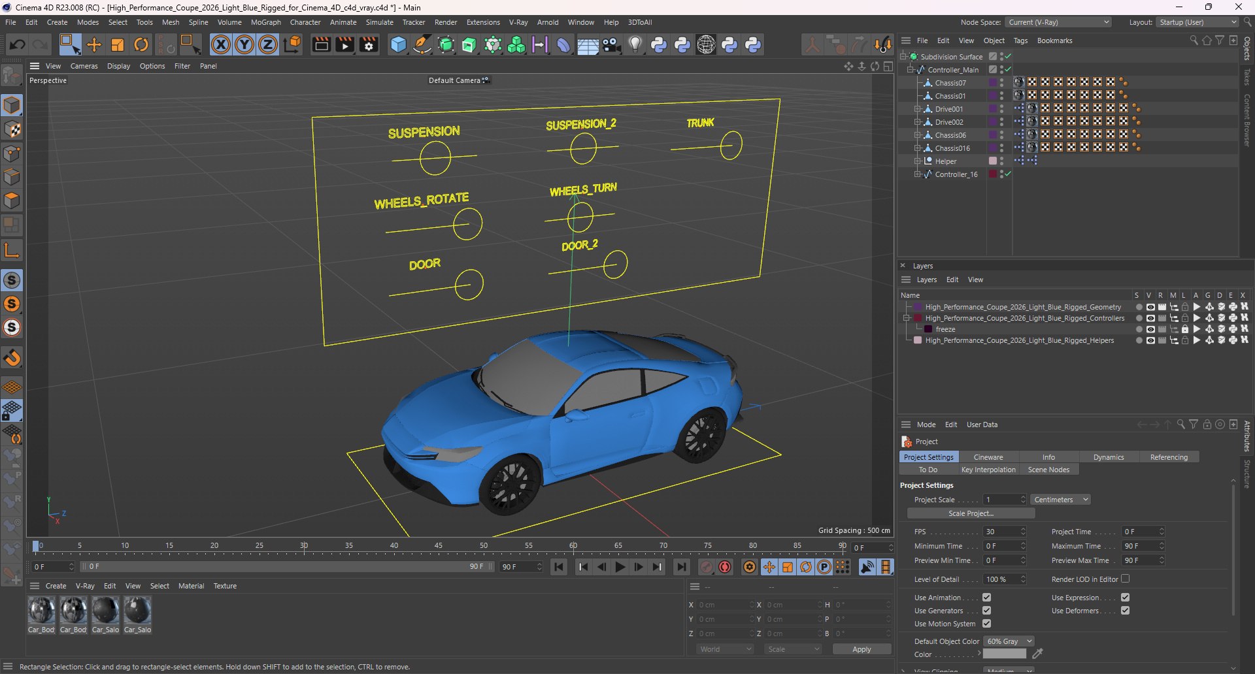Toggle Use Generators checkbox

coord(987,610)
